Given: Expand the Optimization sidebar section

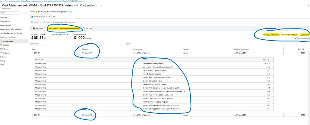Looking at the screenshot, I should click(x=5, y=53).
